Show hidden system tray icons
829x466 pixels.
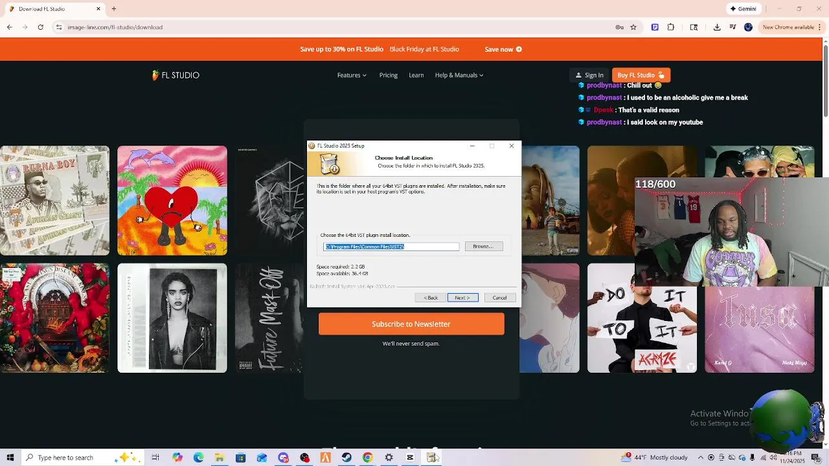700,458
